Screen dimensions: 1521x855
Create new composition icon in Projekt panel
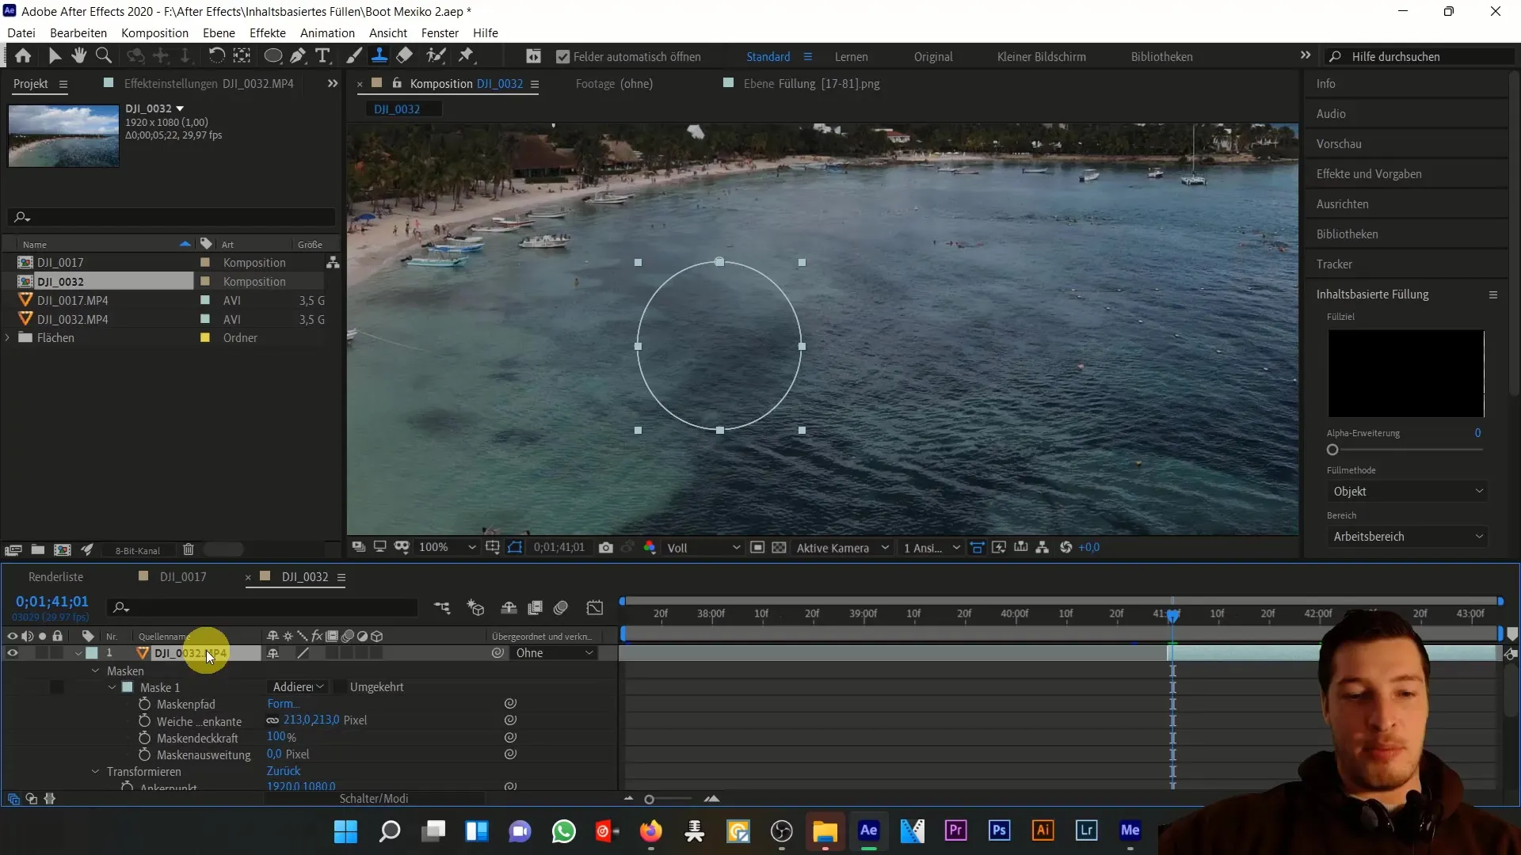62,550
